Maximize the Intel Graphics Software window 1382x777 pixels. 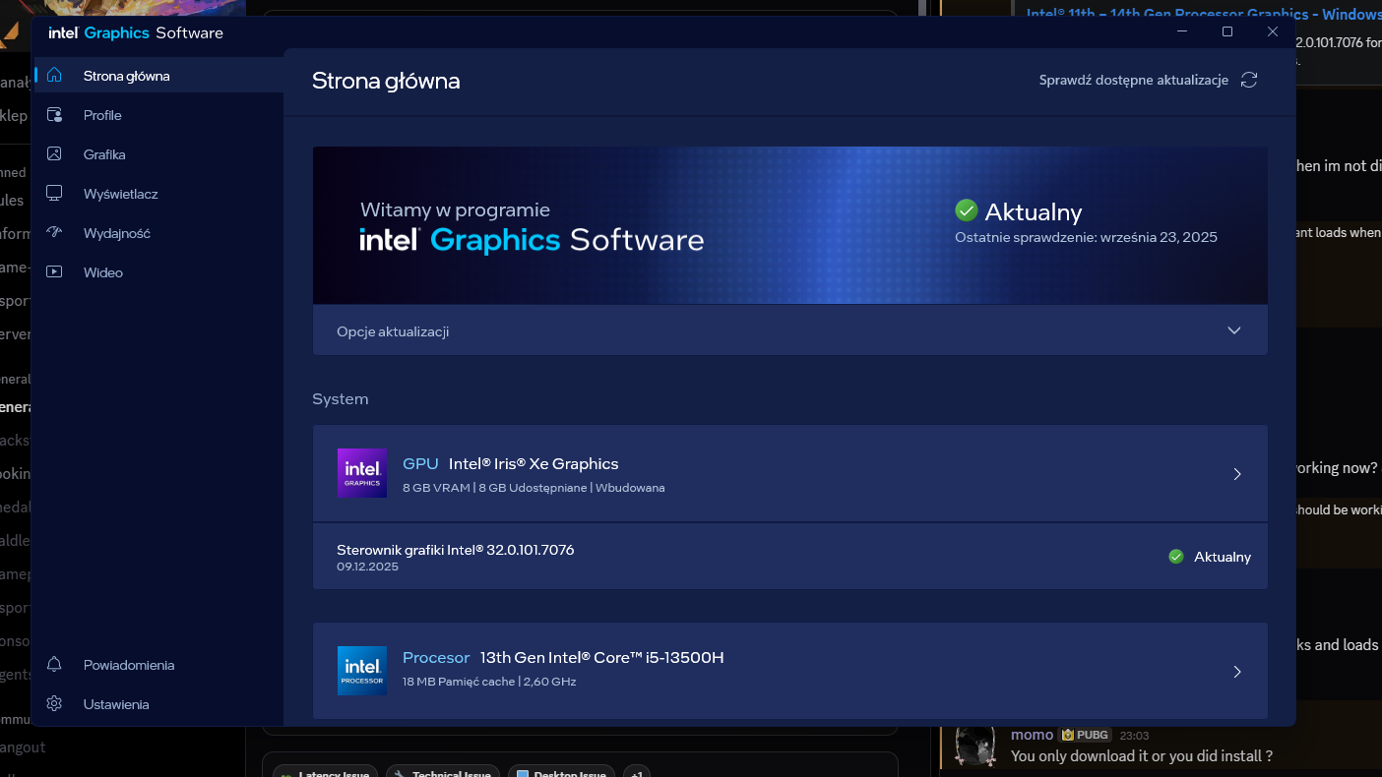[1227, 32]
